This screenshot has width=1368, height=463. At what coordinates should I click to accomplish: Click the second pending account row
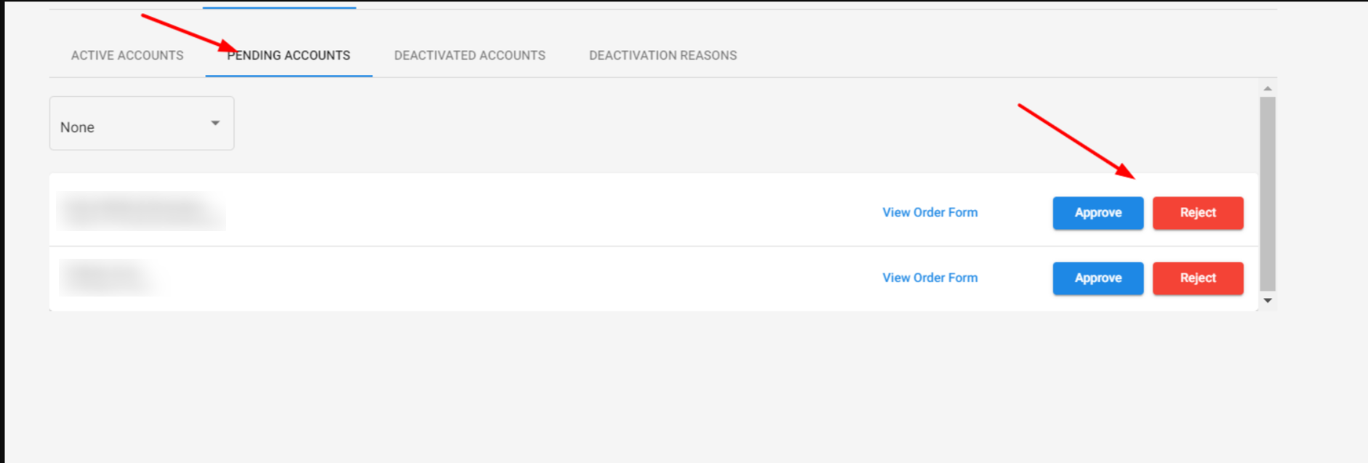point(653,278)
